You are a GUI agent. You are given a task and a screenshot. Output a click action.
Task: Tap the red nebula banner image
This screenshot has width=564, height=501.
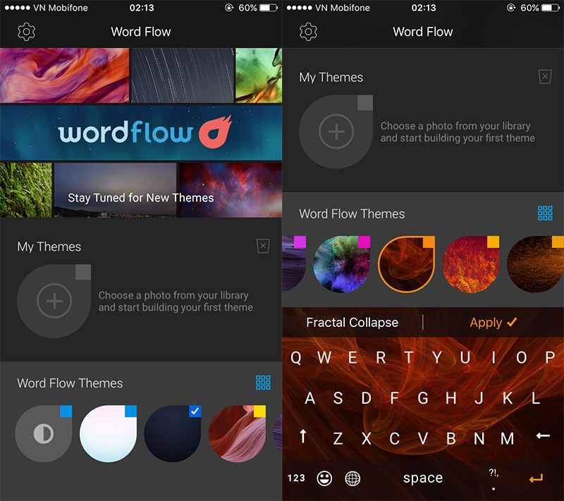pos(231,190)
